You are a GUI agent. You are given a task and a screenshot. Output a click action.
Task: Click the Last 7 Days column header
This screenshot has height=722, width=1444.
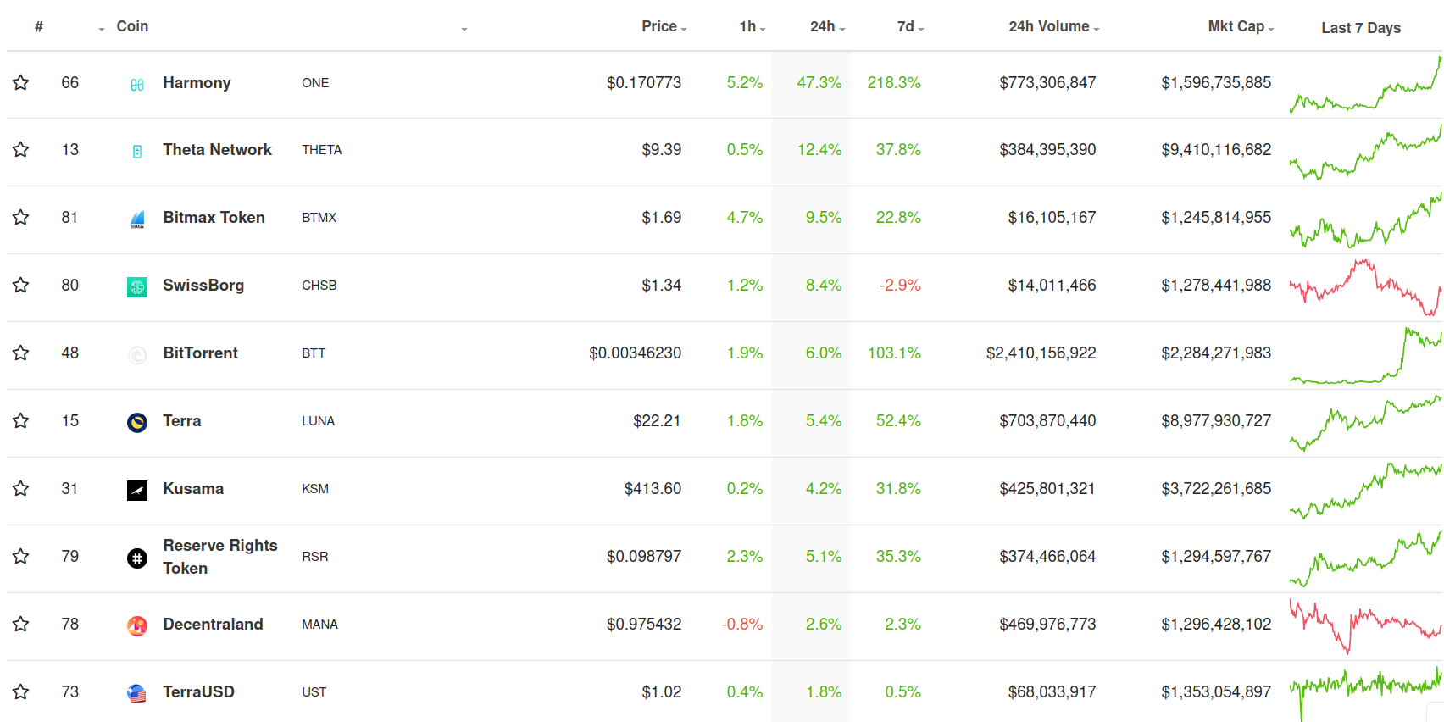(x=1361, y=28)
